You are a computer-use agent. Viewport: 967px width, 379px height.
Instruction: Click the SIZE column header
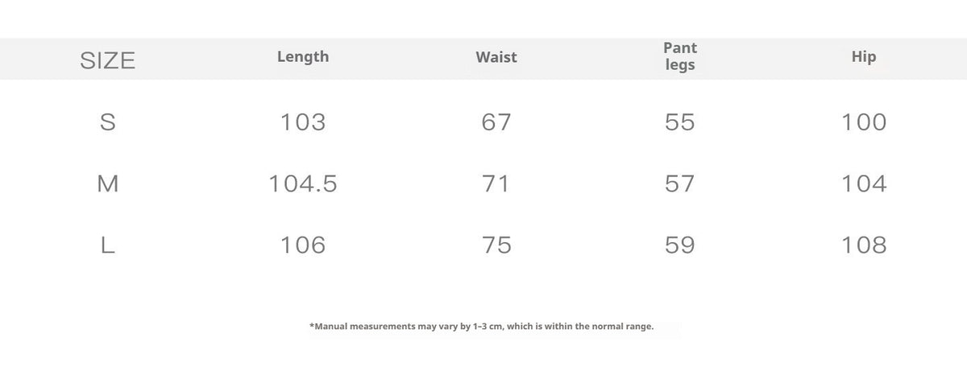click(x=108, y=60)
